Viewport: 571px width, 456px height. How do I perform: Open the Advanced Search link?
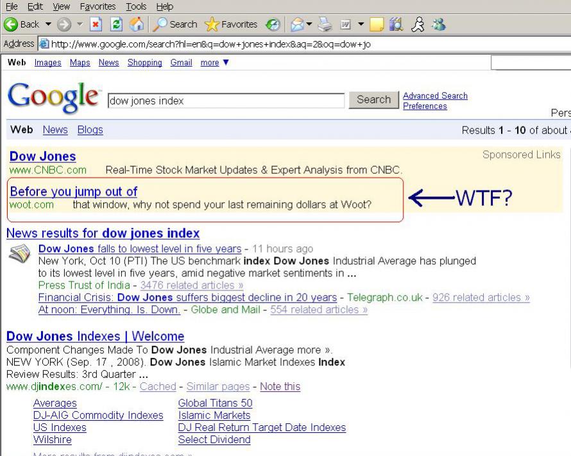[435, 96]
